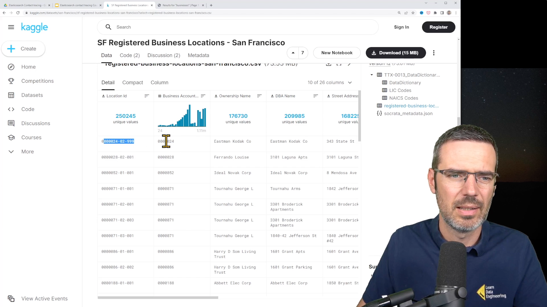Open NAICS Codes sheet
The width and height of the screenshot is (547, 307).
(403, 98)
